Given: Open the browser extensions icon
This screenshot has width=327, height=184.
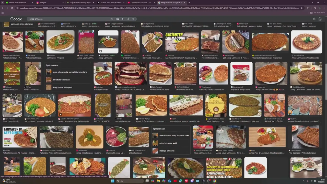Looking at the screenshot, I should coord(308,8).
